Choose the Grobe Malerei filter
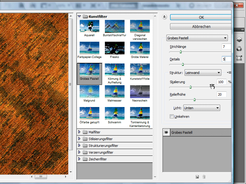Image resolution: width=246 pixels, height=184 pixels. (140, 48)
